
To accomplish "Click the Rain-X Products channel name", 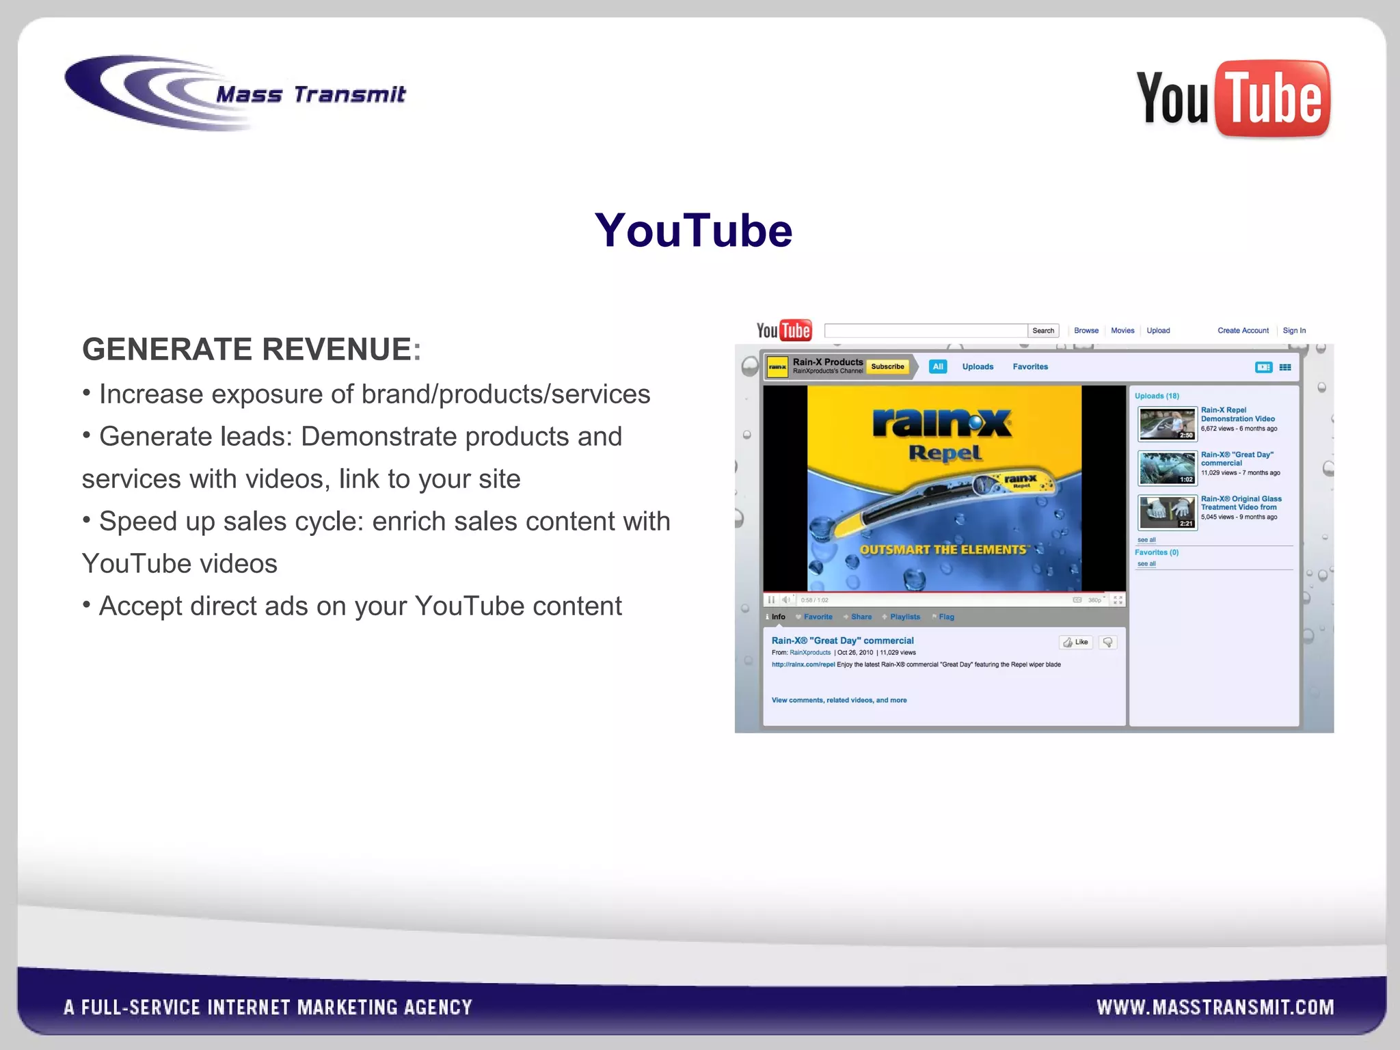I will 828,362.
